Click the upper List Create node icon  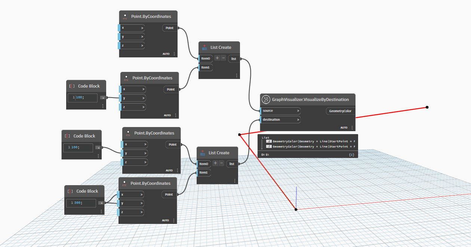tap(204, 47)
